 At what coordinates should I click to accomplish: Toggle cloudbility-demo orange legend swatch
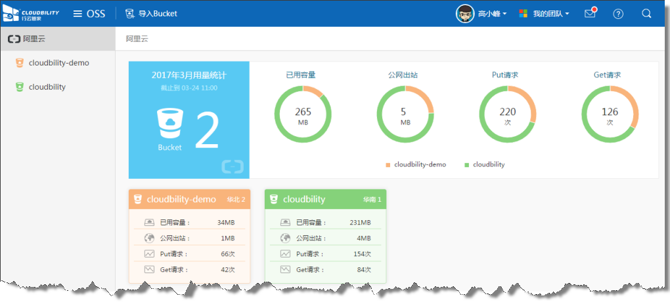tap(388, 165)
